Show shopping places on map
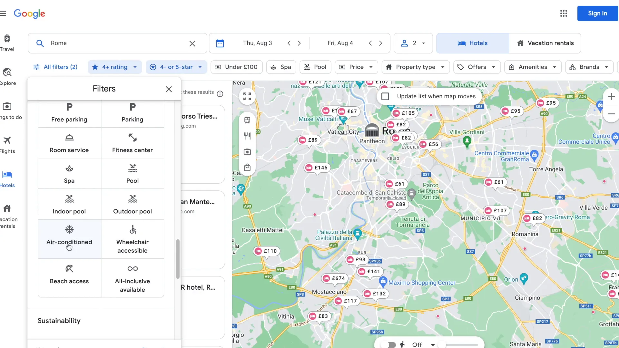The image size is (619, 348). [247, 168]
